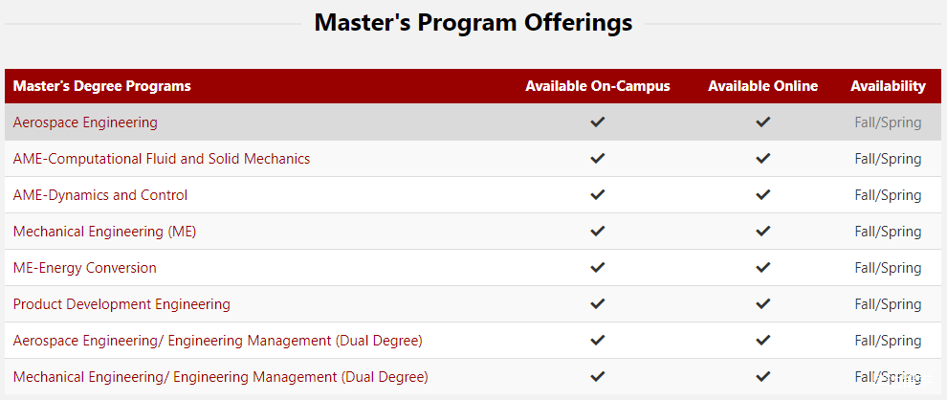Click on-campus checkmark for Aerospace Engineering
Screen dimensions: 947x400
point(598,122)
